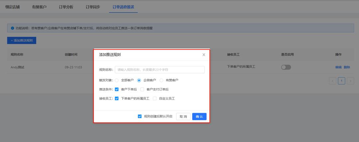Click the info icon beside 功能说明
Screen dimensions: 359x142
pyautogui.click(x=13, y=28)
